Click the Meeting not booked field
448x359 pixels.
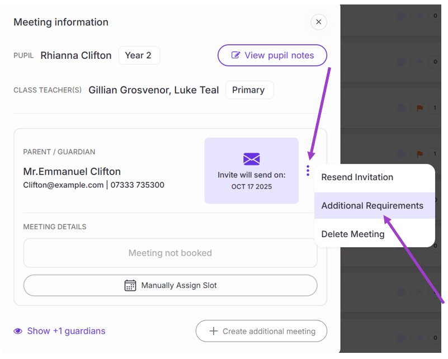click(170, 253)
